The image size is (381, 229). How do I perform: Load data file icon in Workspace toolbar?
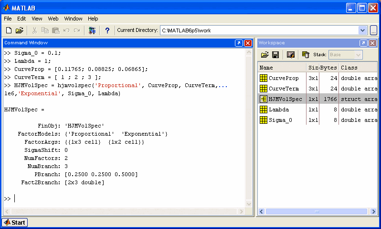265,55
